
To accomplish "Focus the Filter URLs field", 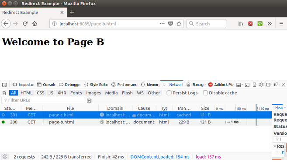I will pyautogui.click(x=43, y=100).
